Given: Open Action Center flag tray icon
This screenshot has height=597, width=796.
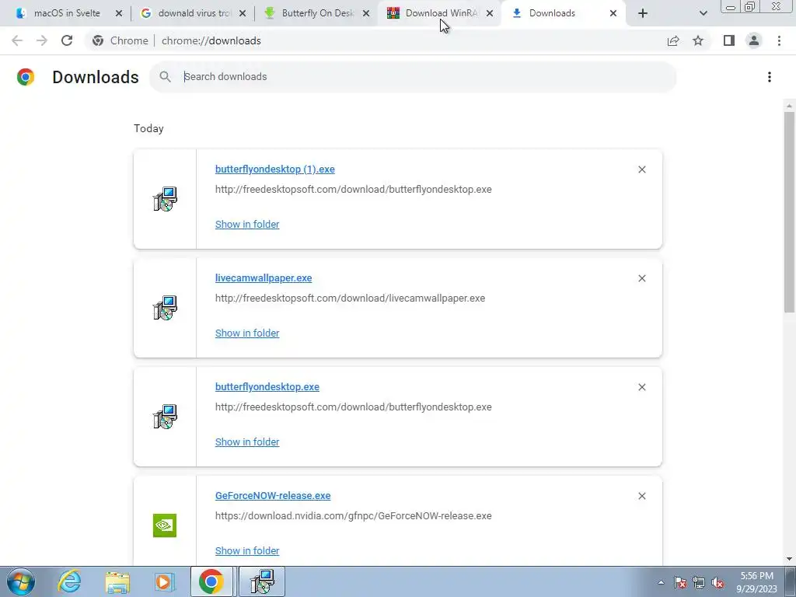Looking at the screenshot, I should point(680,582).
